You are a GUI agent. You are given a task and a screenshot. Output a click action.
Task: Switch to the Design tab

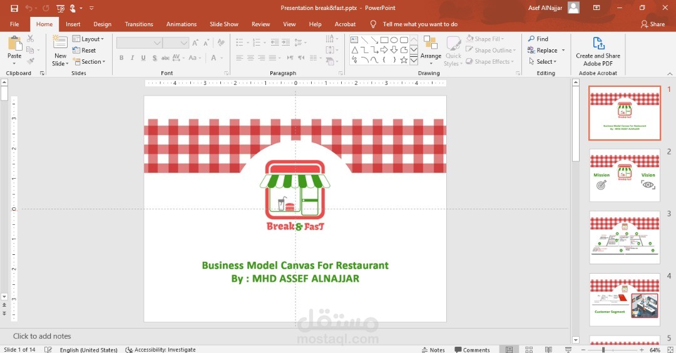coord(102,24)
